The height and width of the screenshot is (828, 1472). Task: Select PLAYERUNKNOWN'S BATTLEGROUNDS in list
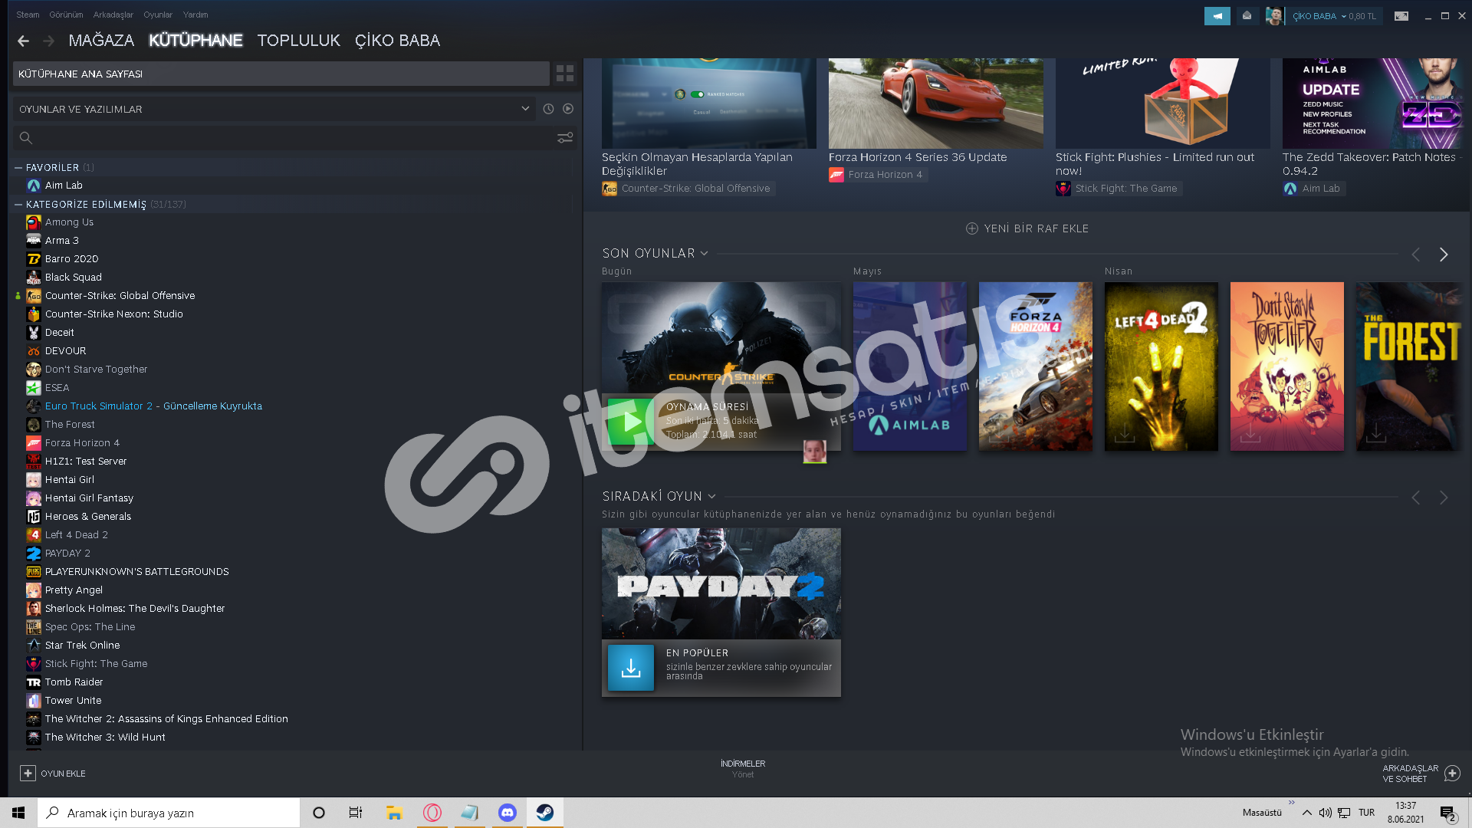pos(136,572)
